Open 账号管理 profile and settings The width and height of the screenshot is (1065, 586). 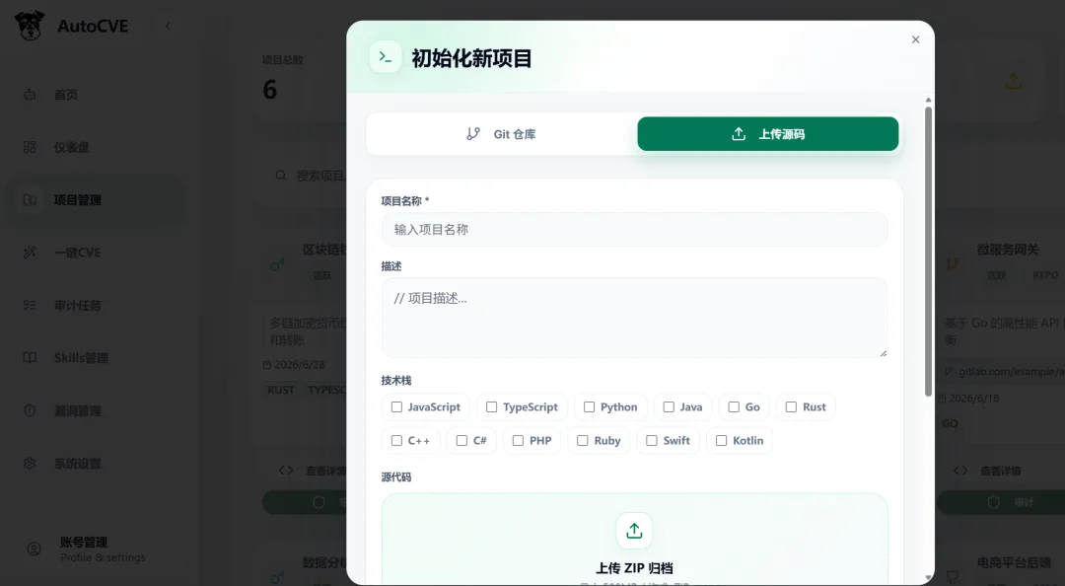[x=95, y=549]
